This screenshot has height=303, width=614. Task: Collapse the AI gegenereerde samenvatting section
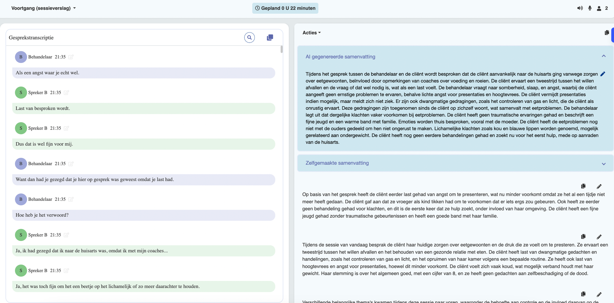604,56
